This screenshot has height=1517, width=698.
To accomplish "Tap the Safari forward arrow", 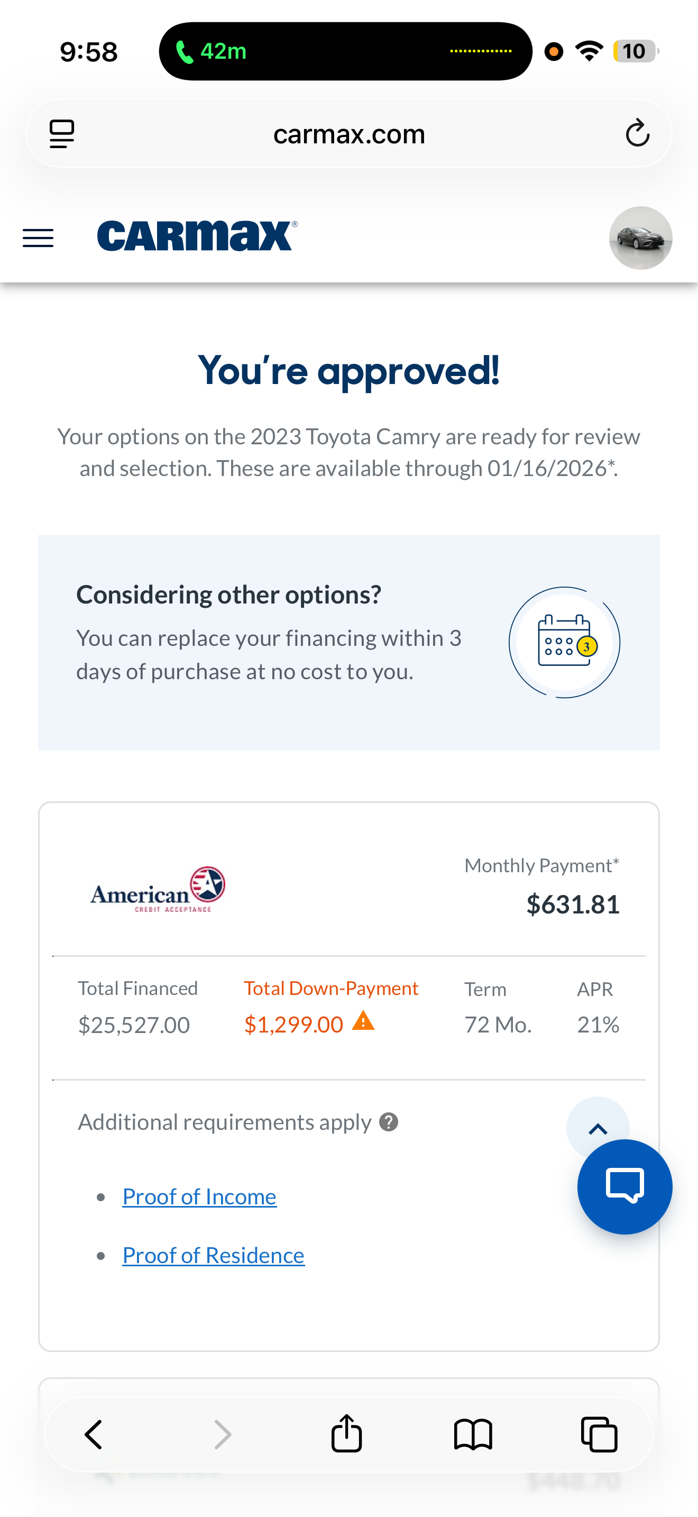I will [223, 1434].
